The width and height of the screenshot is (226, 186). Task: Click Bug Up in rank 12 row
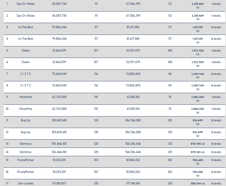(26, 132)
